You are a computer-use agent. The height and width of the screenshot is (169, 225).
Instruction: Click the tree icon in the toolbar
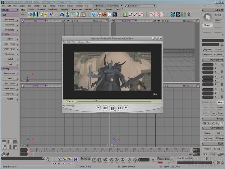coord(30,15)
